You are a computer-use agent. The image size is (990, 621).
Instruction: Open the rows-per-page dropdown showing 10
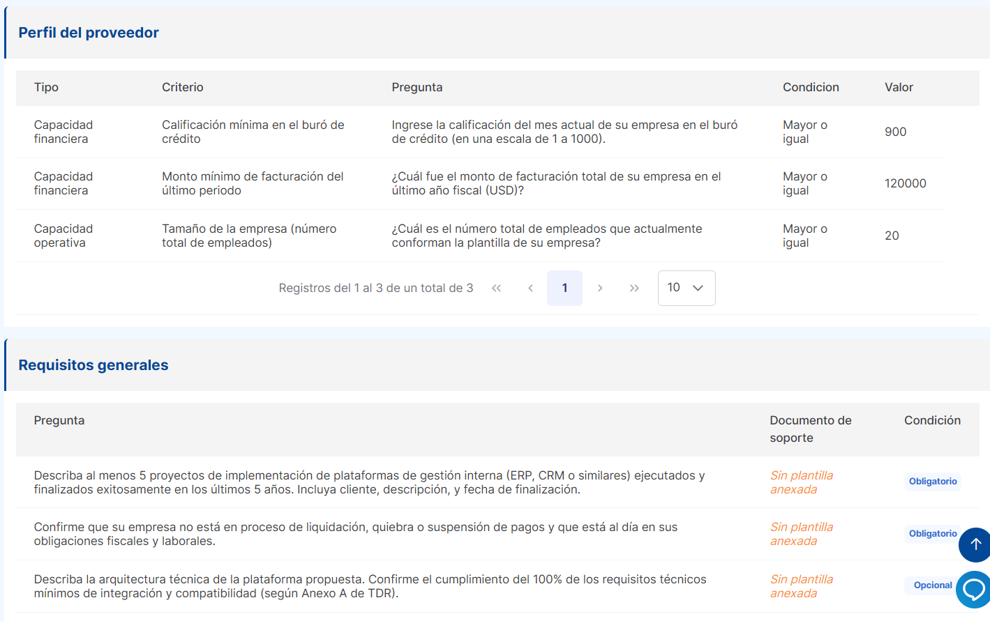click(686, 288)
